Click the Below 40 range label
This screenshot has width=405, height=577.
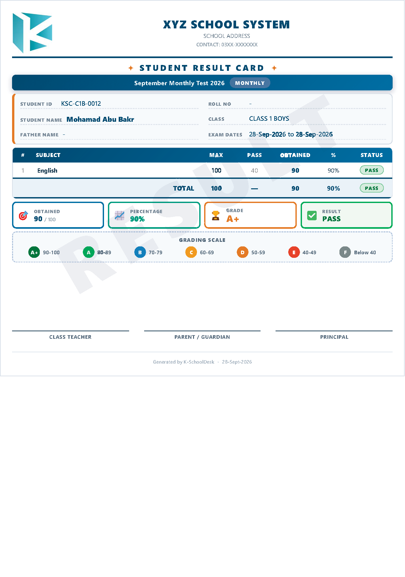[x=365, y=253]
